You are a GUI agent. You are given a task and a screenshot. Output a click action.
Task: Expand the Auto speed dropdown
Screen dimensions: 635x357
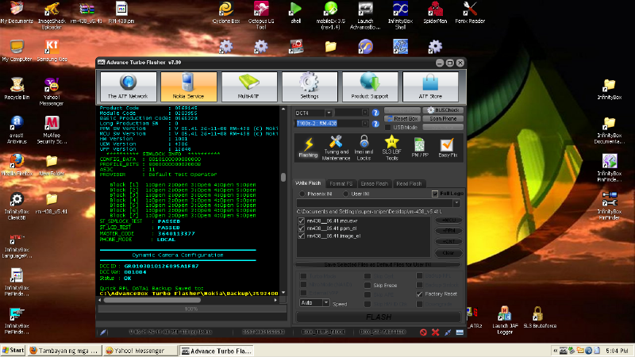pyautogui.click(x=325, y=303)
